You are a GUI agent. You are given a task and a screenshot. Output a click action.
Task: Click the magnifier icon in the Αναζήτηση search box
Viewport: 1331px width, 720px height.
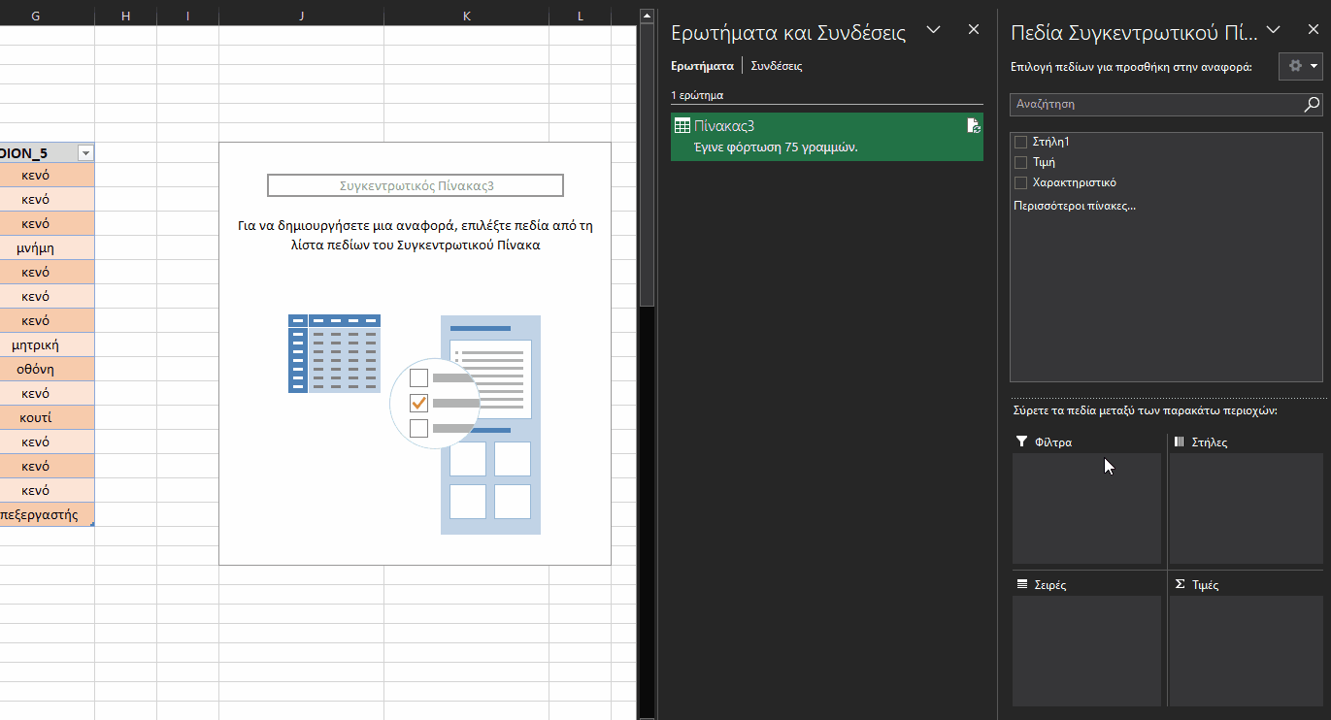[x=1312, y=104]
